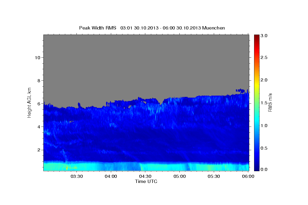The height and width of the screenshot is (205, 308).
Task: Click the 06:00 time tick label
Action: coord(248,176)
